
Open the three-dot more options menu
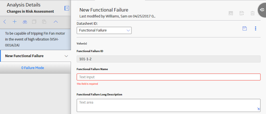coord(256,28)
